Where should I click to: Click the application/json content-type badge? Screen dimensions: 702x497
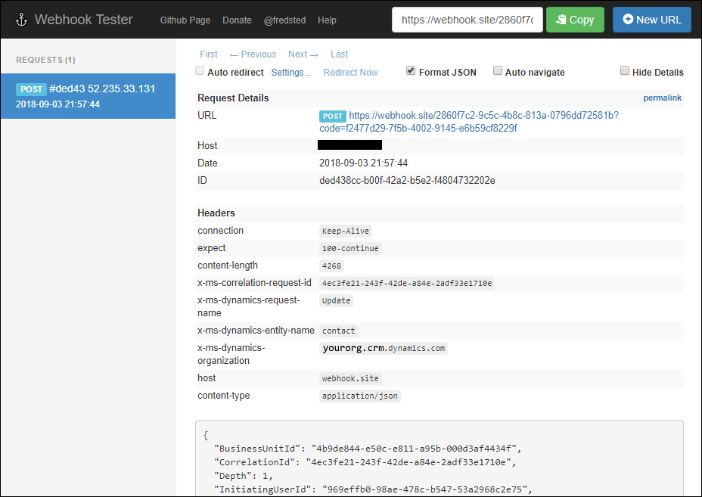coord(360,396)
